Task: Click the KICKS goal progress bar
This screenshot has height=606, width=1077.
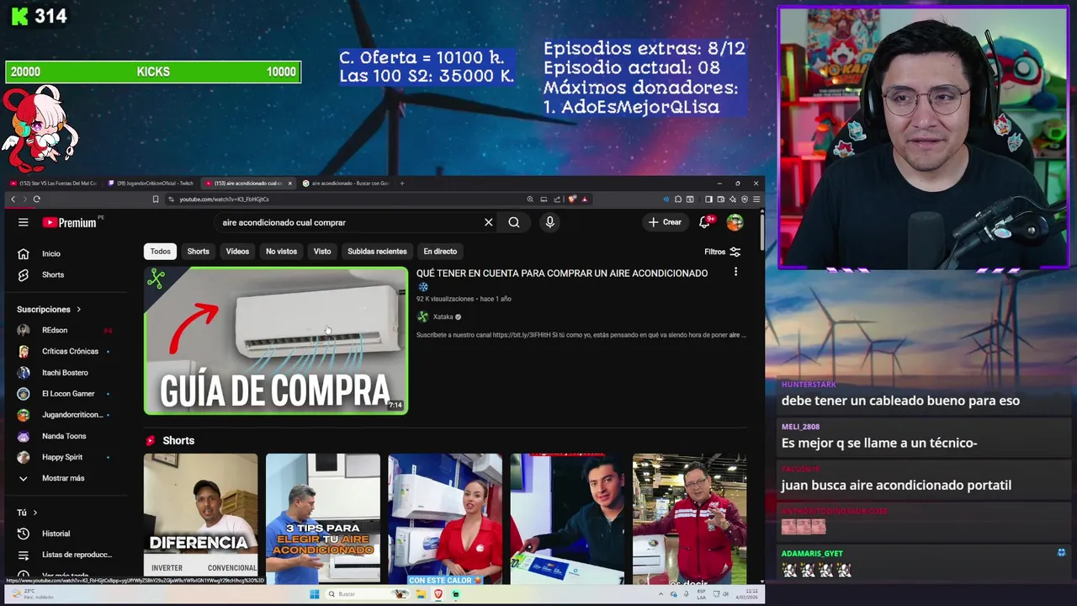Action: click(153, 72)
